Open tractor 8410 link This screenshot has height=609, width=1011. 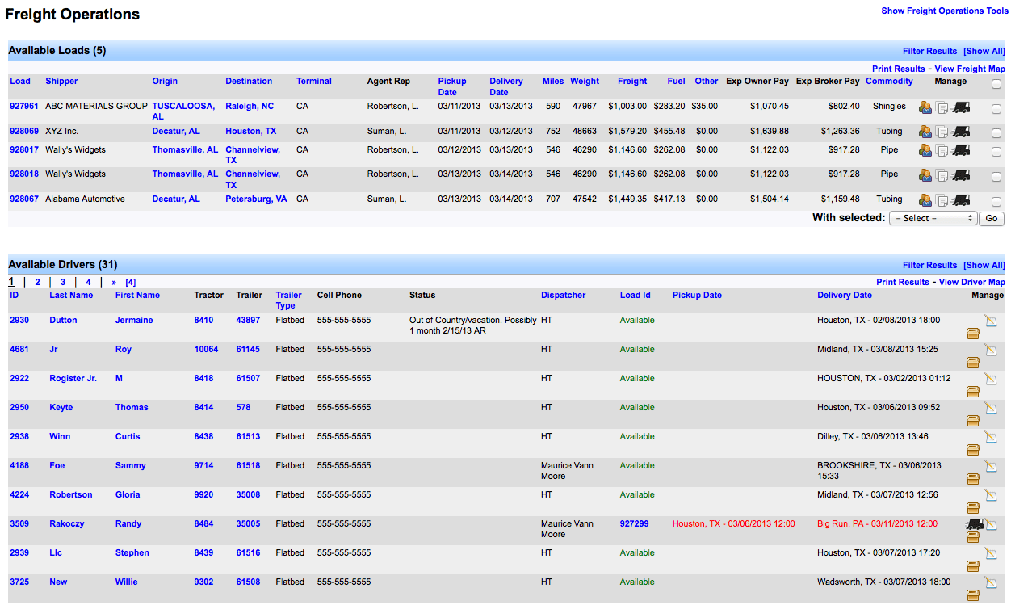click(x=203, y=320)
